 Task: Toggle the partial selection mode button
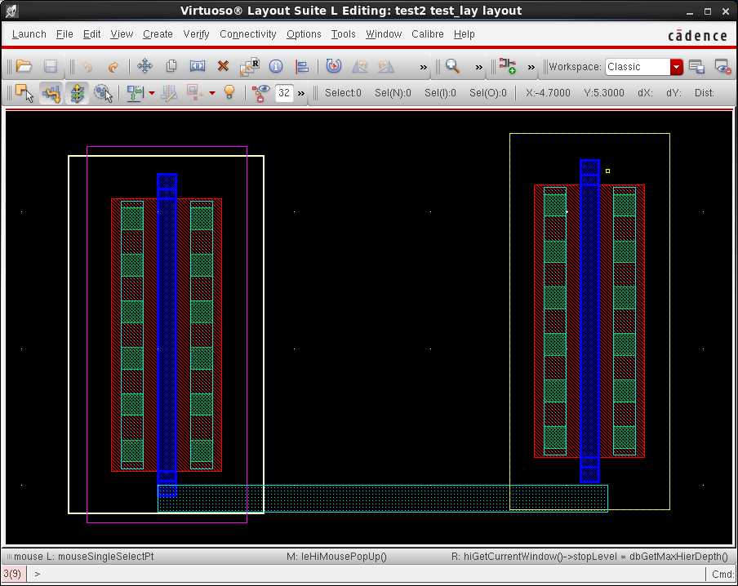[x=24, y=93]
